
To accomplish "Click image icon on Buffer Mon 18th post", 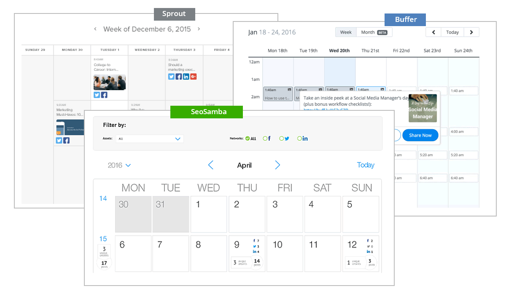I will (x=290, y=90).
